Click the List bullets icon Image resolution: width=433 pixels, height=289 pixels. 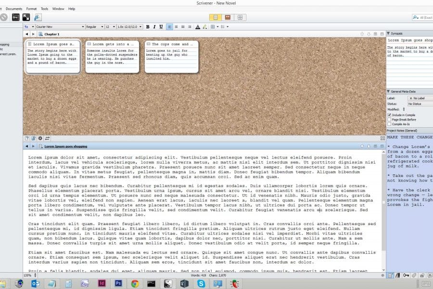pyautogui.click(x=223, y=27)
